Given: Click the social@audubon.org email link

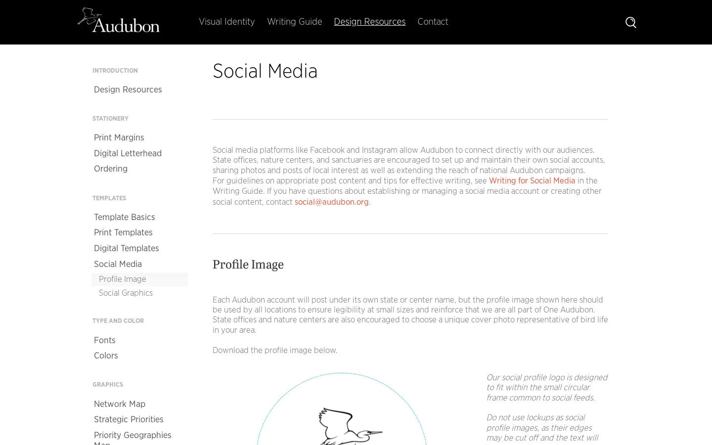Looking at the screenshot, I should 332,202.
